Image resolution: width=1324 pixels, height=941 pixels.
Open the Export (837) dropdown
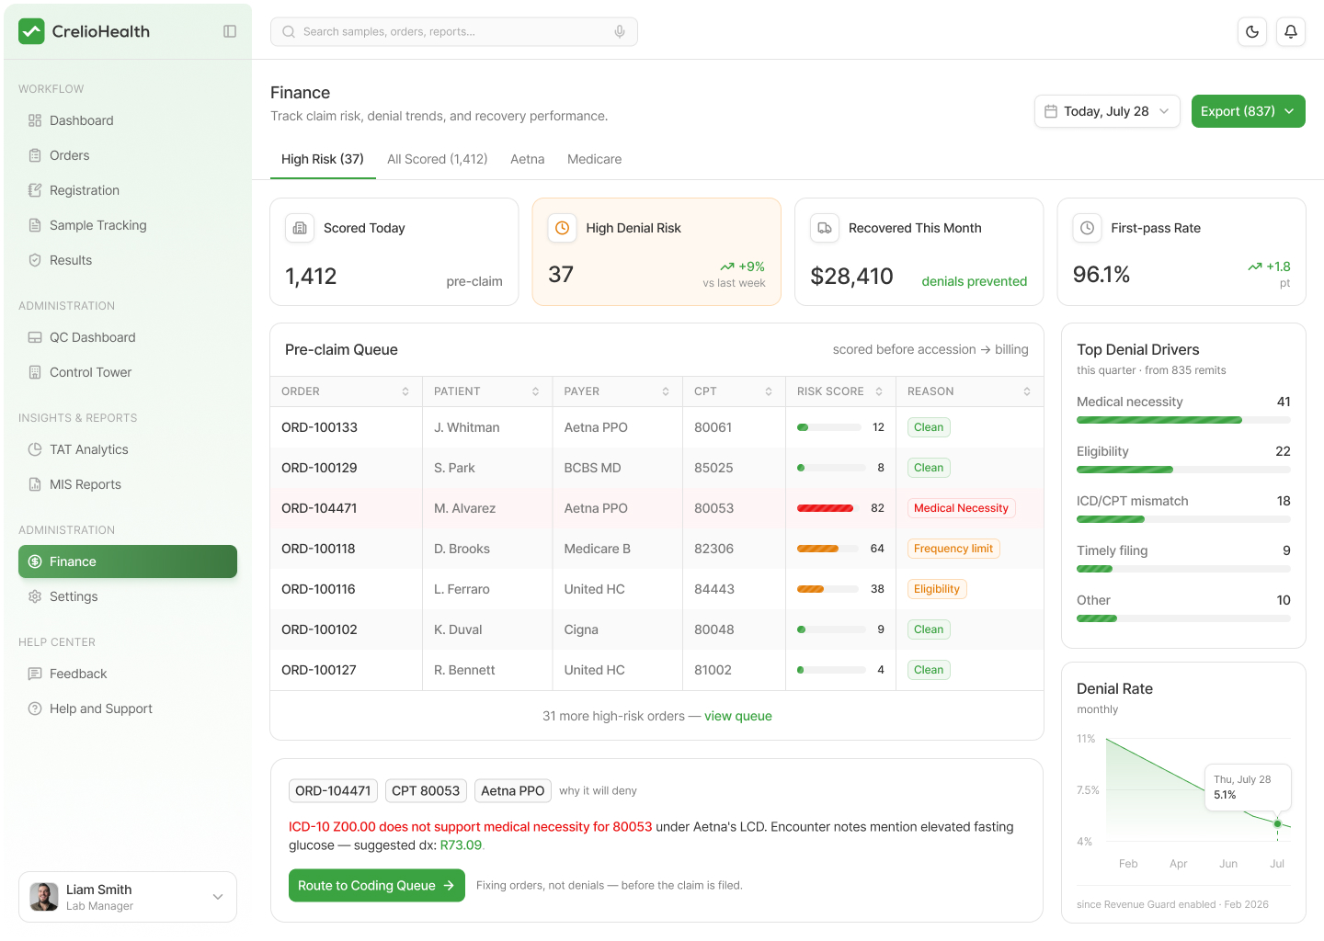coord(1249,111)
